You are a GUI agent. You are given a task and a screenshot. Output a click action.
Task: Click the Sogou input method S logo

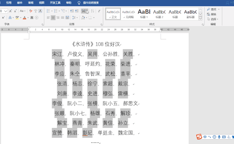coord(199,137)
